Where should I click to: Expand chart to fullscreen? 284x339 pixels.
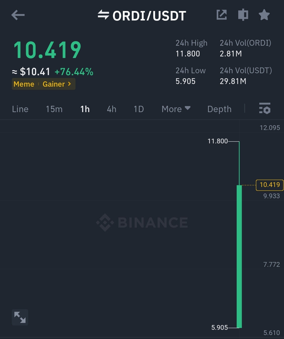pyautogui.click(x=20, y=317)
